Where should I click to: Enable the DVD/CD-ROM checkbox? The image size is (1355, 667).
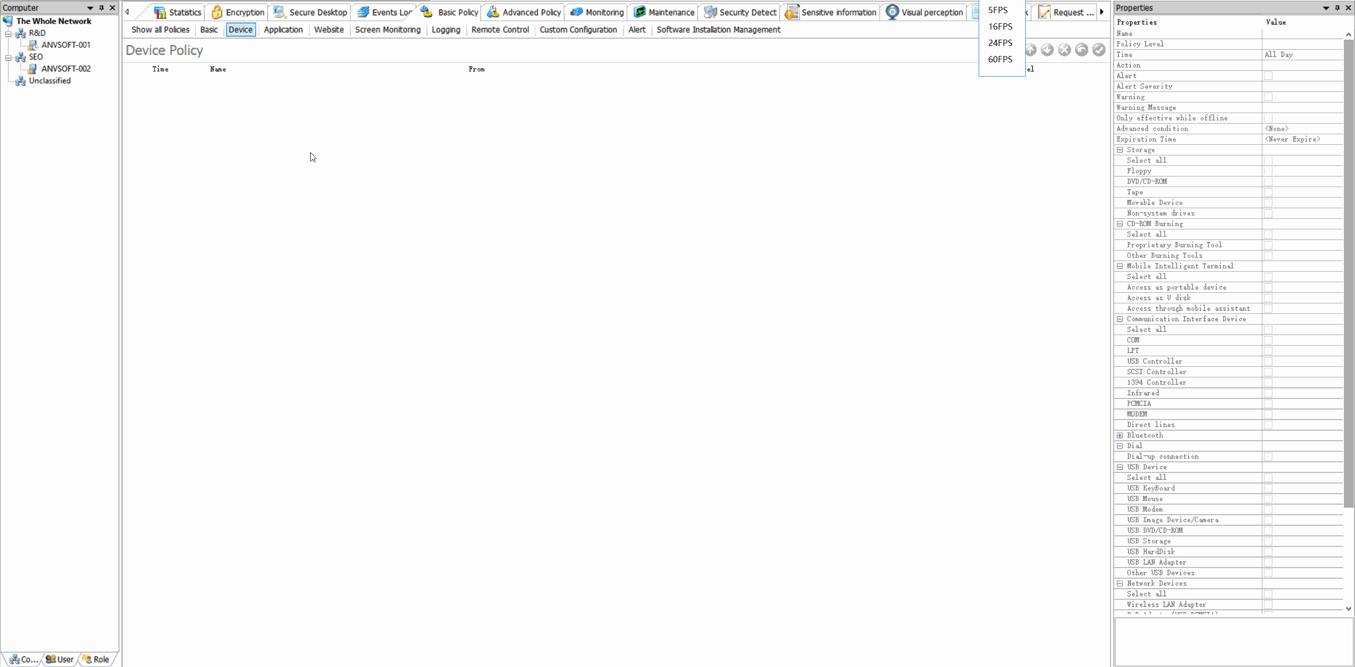1268,181
